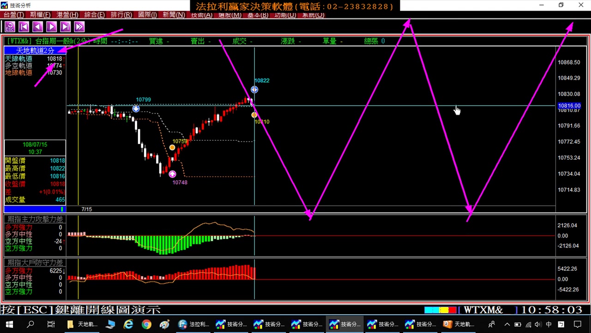Click the 最高價 value 10822
Screen dimensions: 591x333
(x=58, y=168)
